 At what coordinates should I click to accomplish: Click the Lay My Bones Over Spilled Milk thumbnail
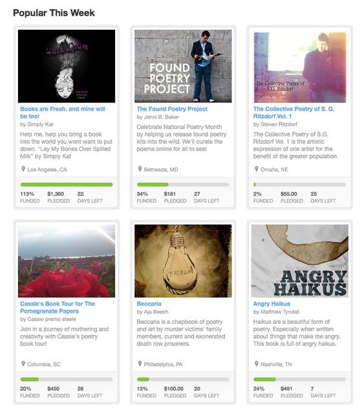67,66
